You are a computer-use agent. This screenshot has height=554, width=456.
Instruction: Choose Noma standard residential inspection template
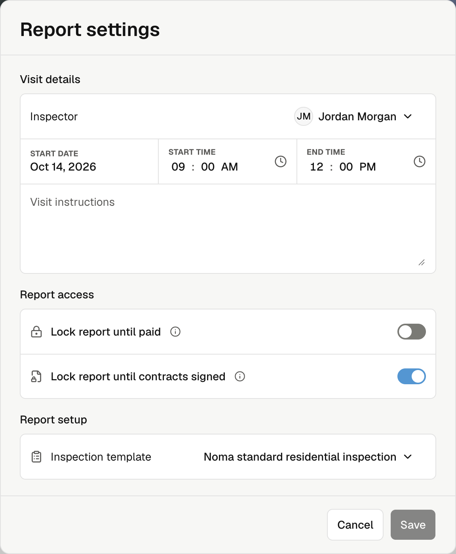pyautogui.click(x=300, y=457)
